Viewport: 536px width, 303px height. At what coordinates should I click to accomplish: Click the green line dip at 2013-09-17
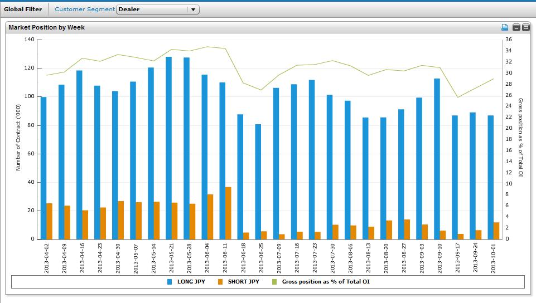click(x=458, y=97)
